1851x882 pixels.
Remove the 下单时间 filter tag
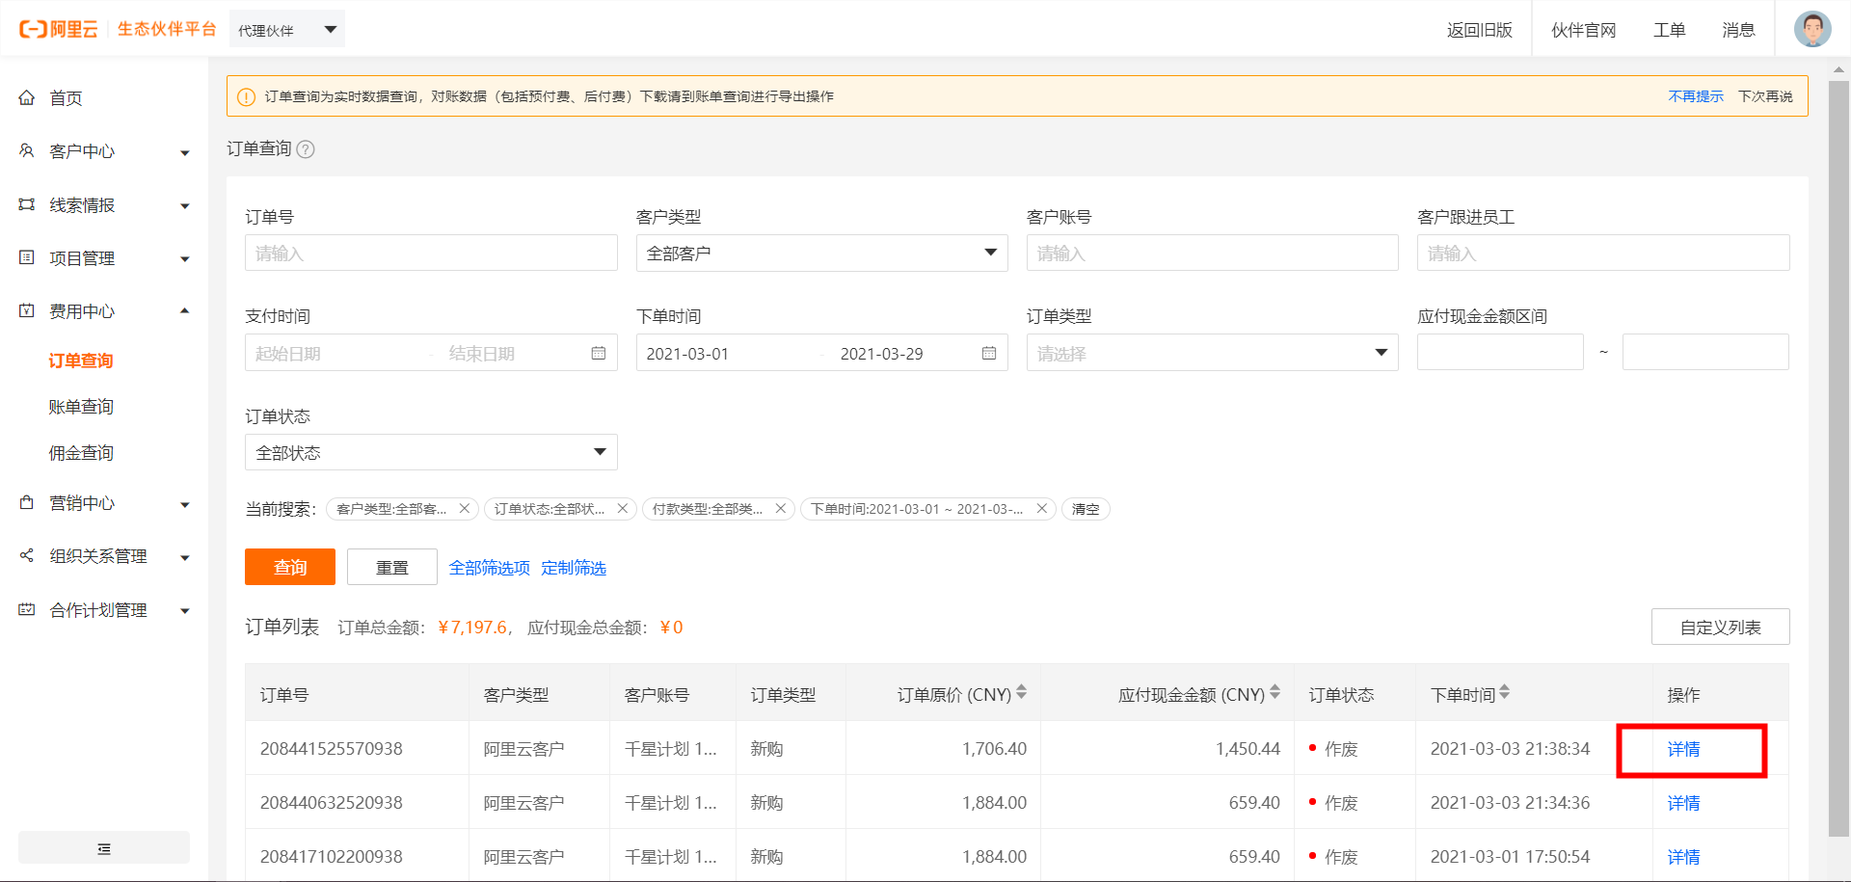pos(1042,509)
